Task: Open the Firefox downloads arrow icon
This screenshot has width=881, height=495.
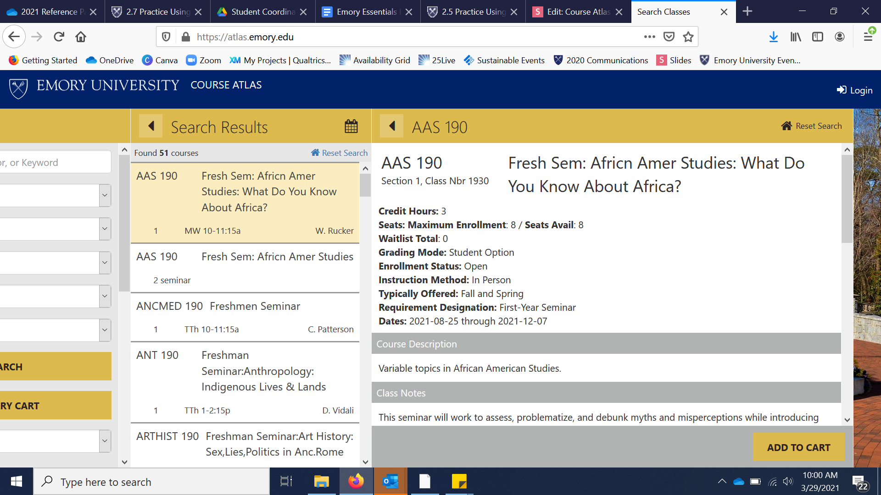Action: (773, 37)
